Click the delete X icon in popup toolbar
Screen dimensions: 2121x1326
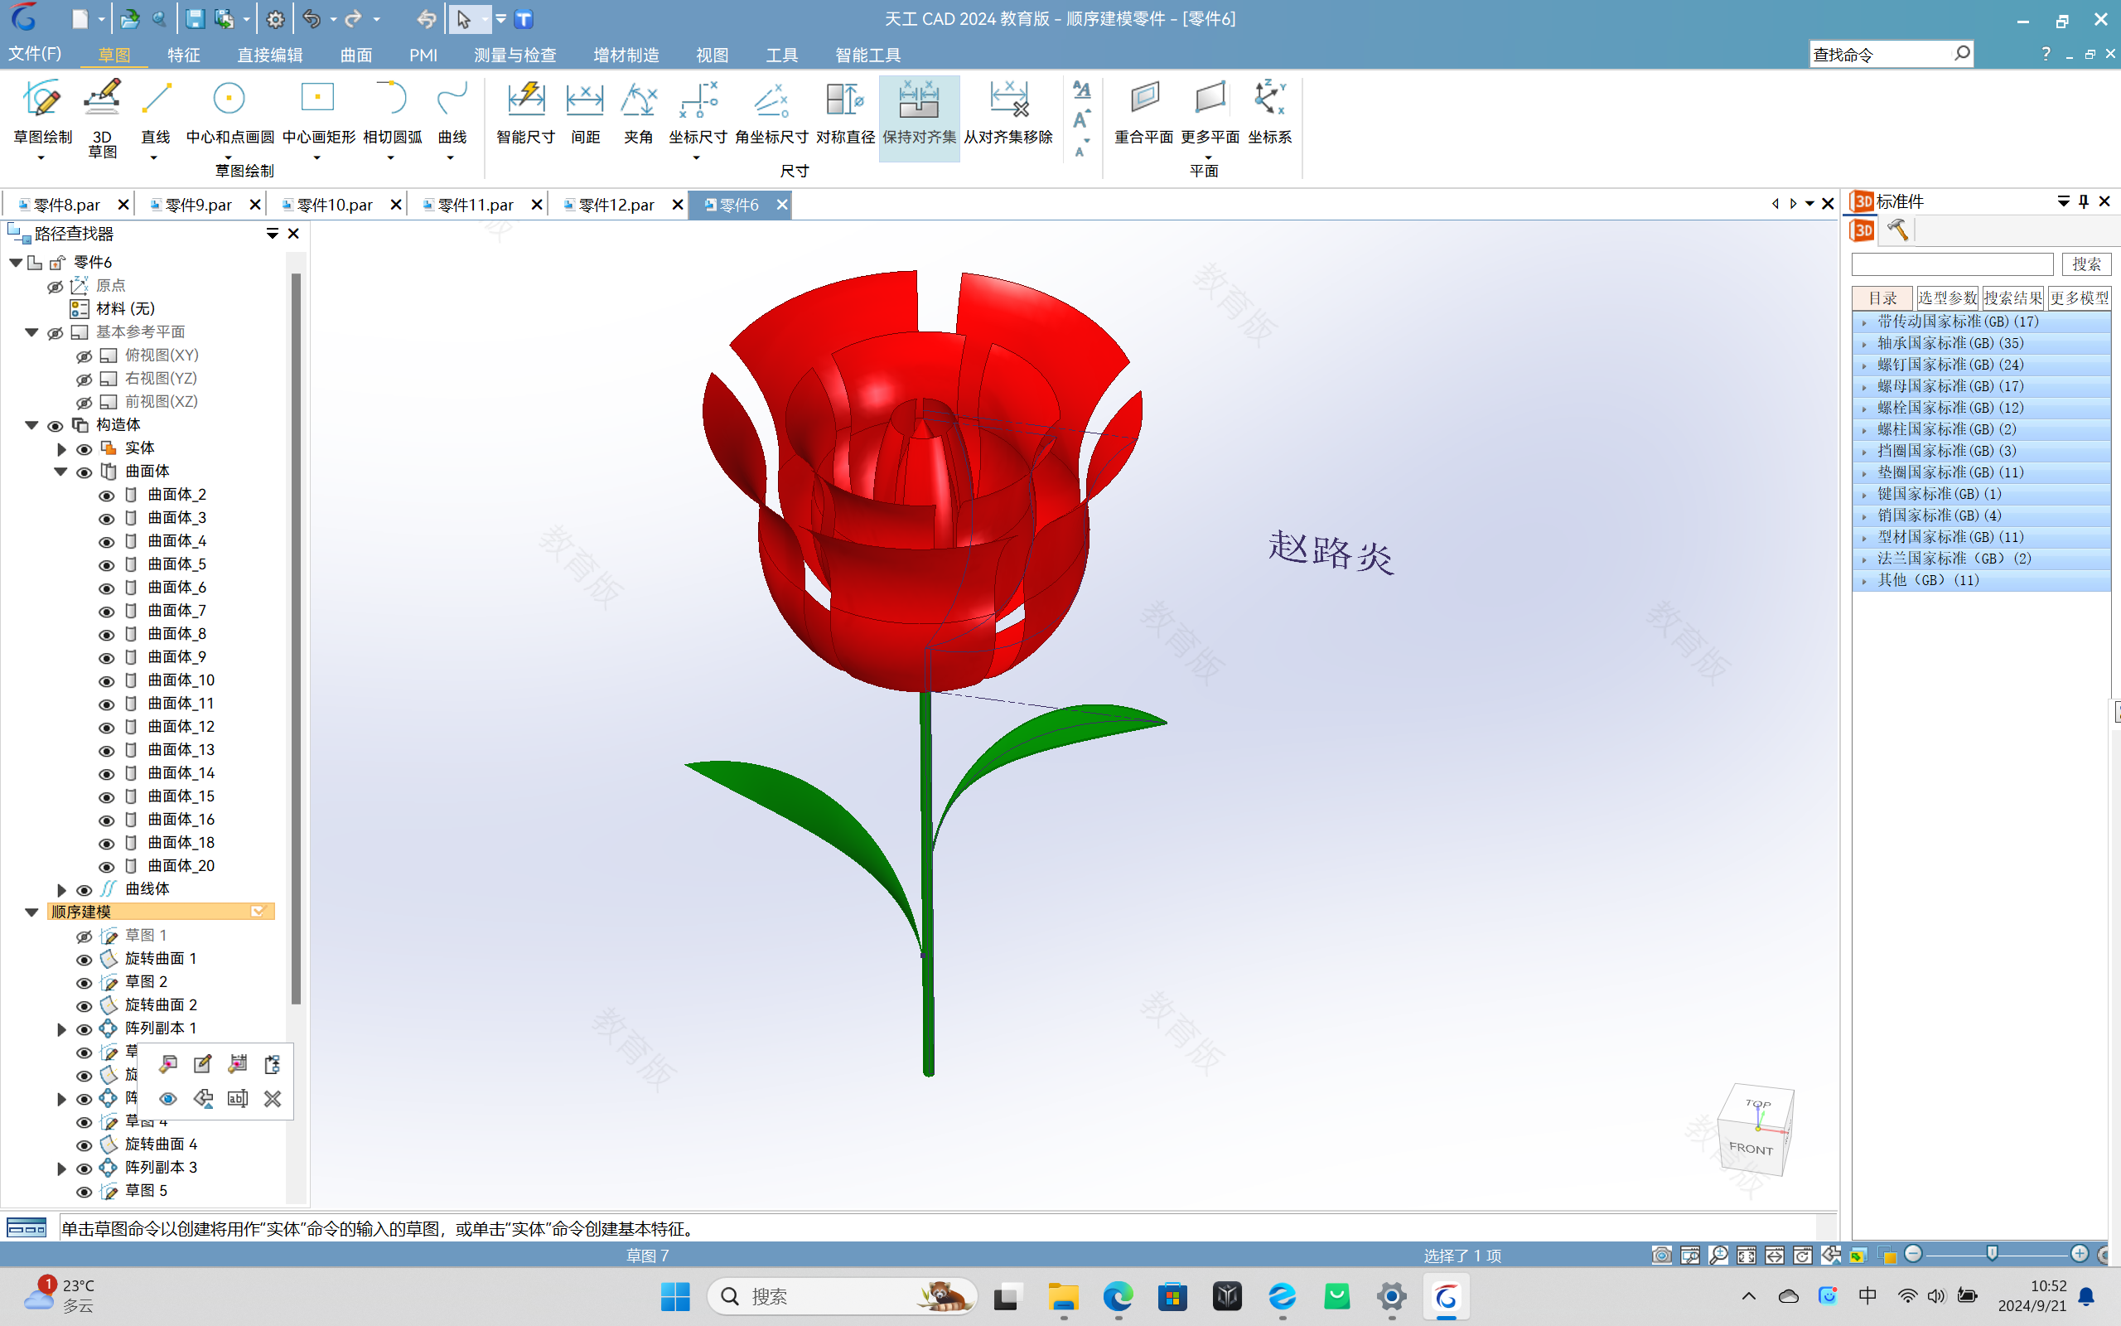tap(273, 1099)
